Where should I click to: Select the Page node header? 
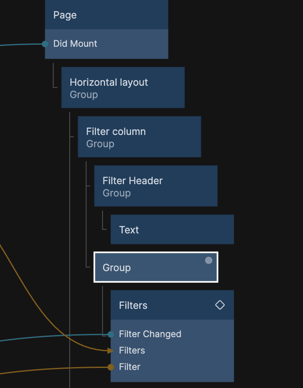click(x=106, y=15)
